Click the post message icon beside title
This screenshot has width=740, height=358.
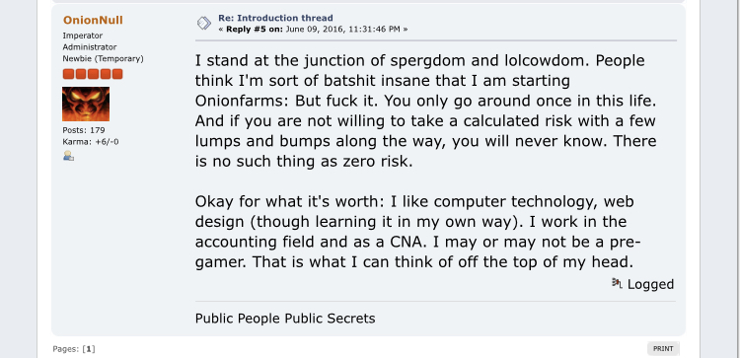(204, 23)
